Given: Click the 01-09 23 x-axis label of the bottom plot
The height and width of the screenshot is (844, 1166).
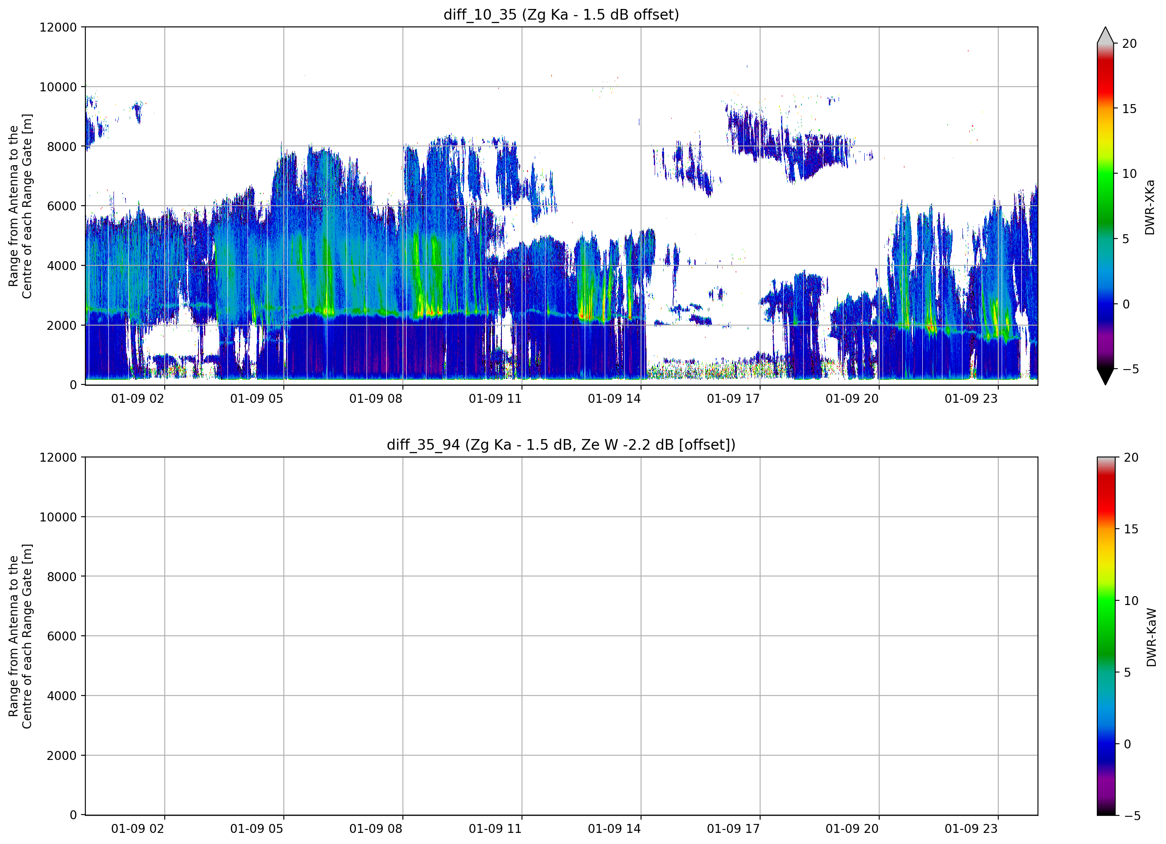Looking at the screenshot, I should click(971, 829).
